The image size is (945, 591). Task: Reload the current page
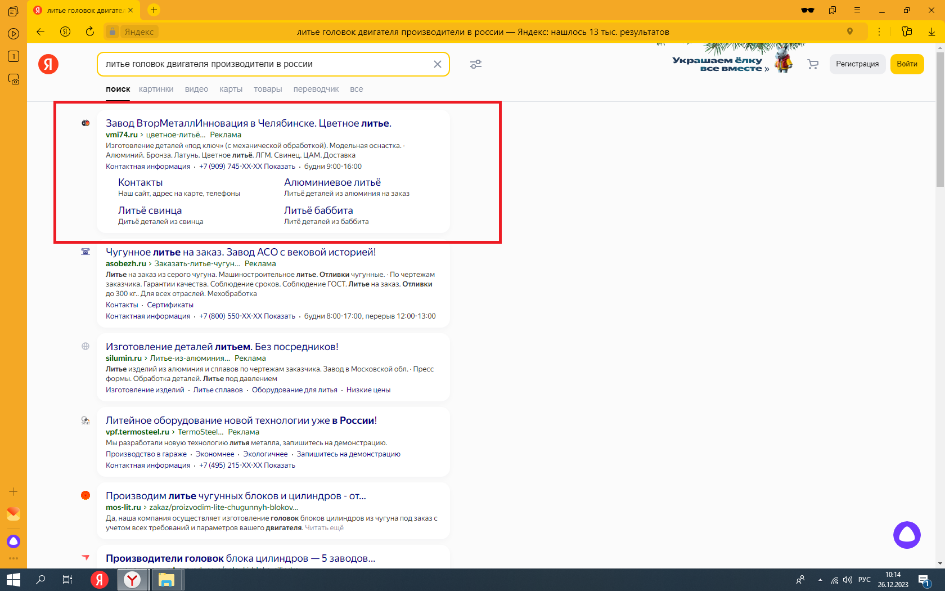[90, 32]
